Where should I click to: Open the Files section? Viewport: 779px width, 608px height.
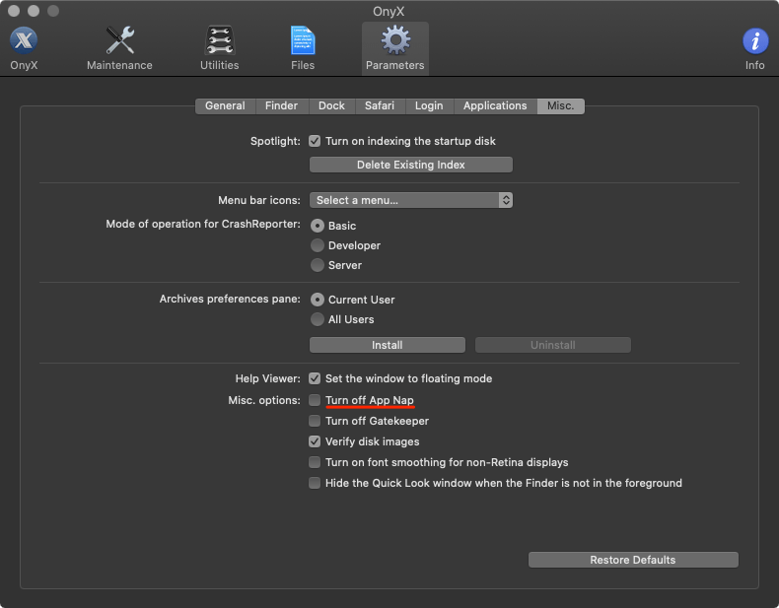coord(303,48)
